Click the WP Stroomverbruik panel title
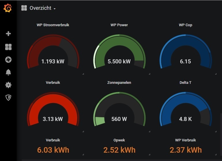 (x=53, y=25)
